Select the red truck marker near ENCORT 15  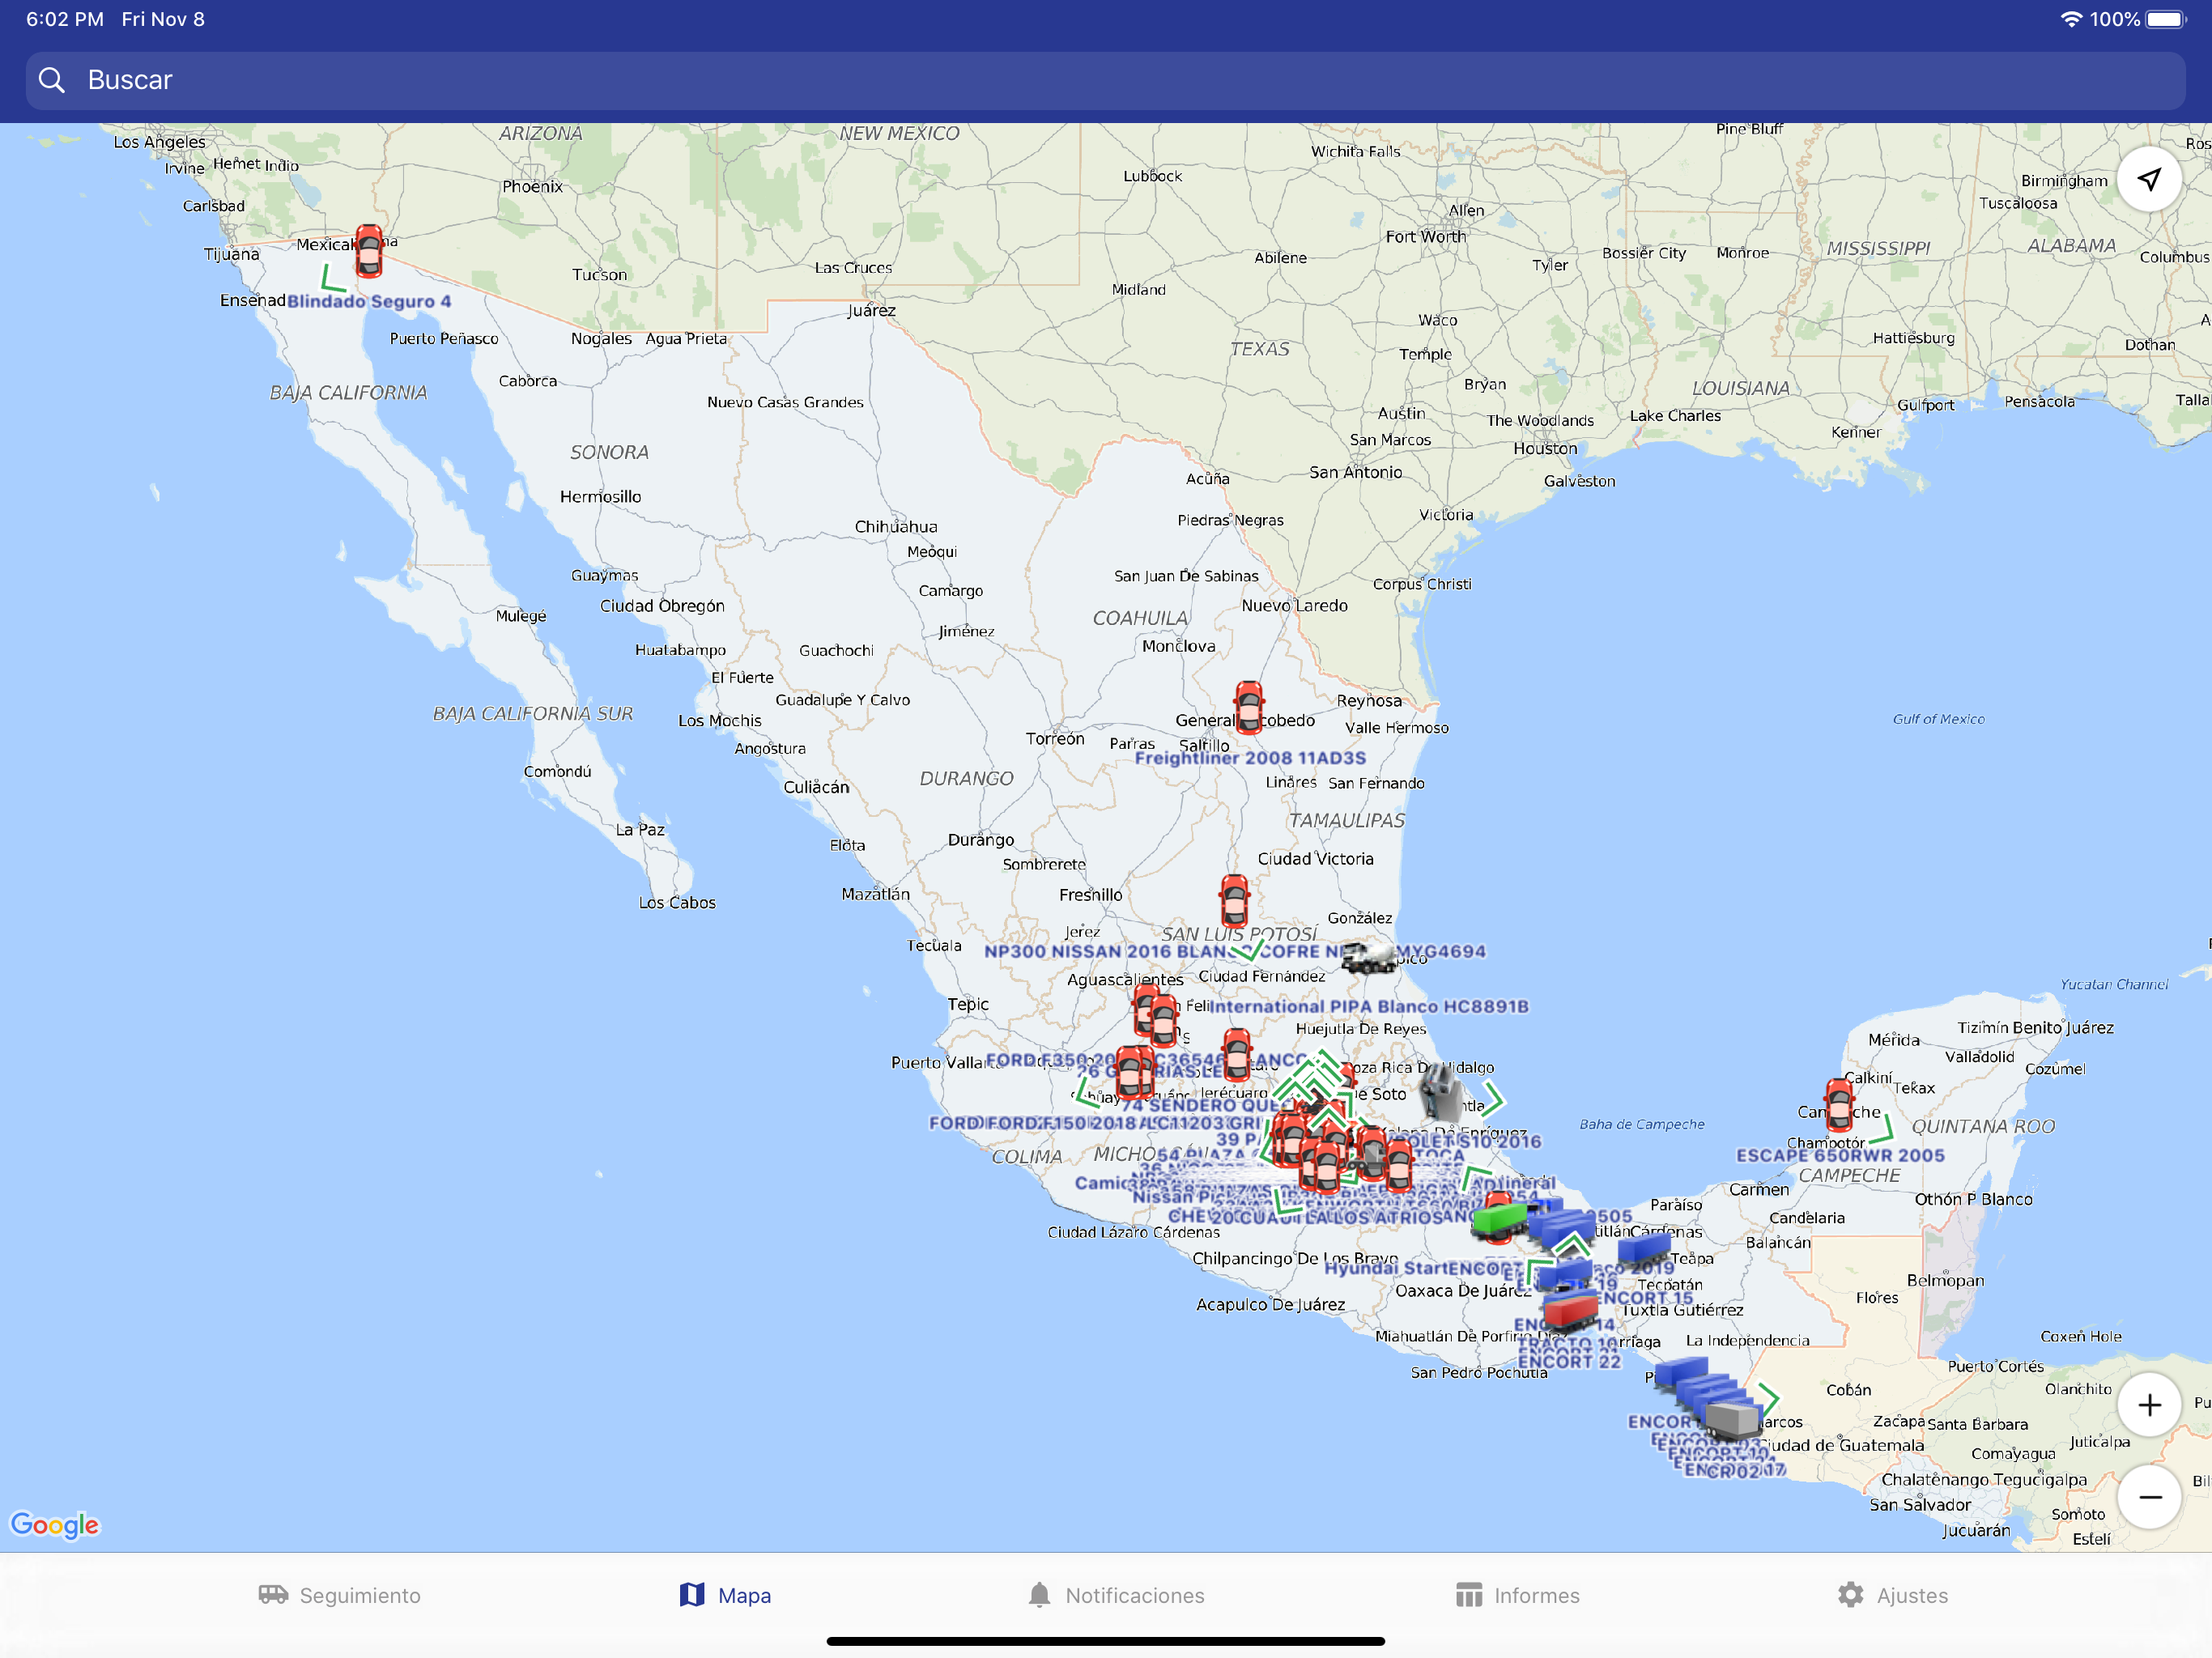click(x=1570, y=1311)
